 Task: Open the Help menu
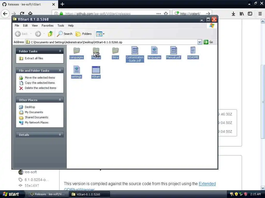pos(71,26)
